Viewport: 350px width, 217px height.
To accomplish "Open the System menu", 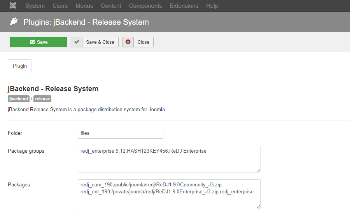I will click(x=35, y=6).
